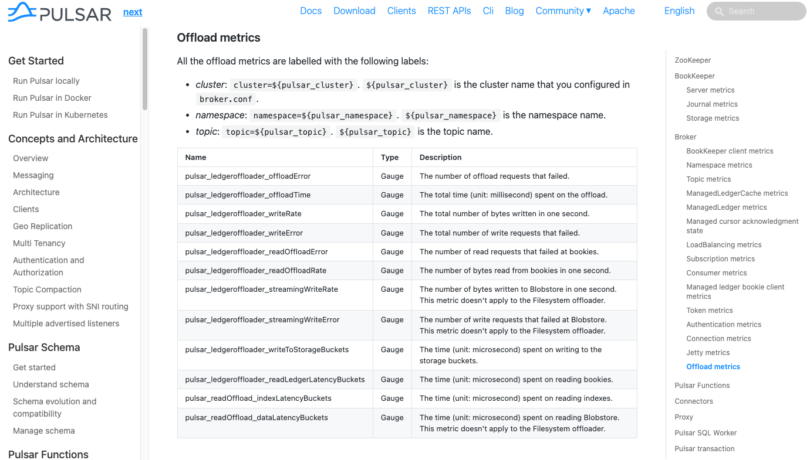The width and height of the screenshot is (810, 460).
Task: Click the left sidebar scrollbar thumb
Action: click(x=145, y=69)
